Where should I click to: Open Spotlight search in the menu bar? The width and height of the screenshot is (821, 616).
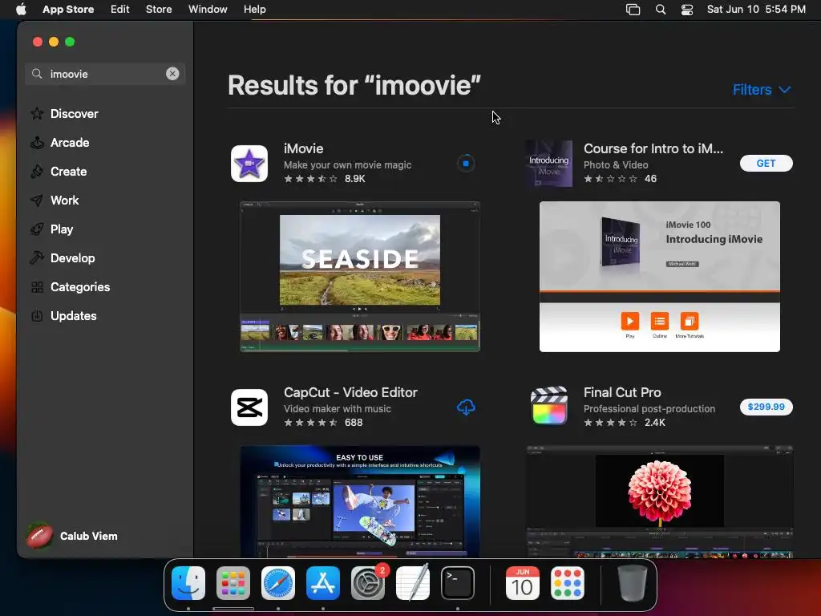(661, 10)
